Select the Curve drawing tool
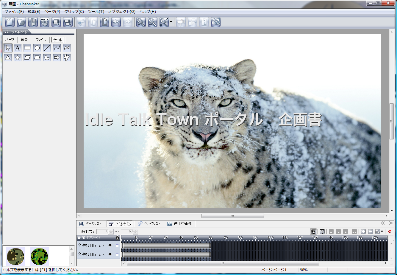 click(x=57, y=48)
